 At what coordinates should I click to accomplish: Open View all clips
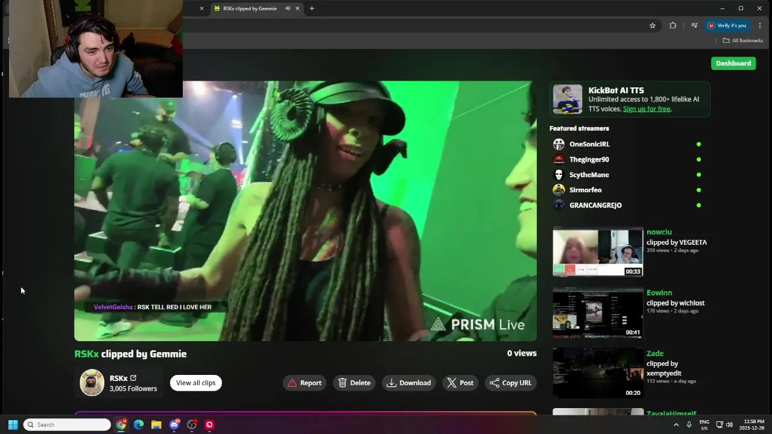pyautogui.click(x=196, y=383)
